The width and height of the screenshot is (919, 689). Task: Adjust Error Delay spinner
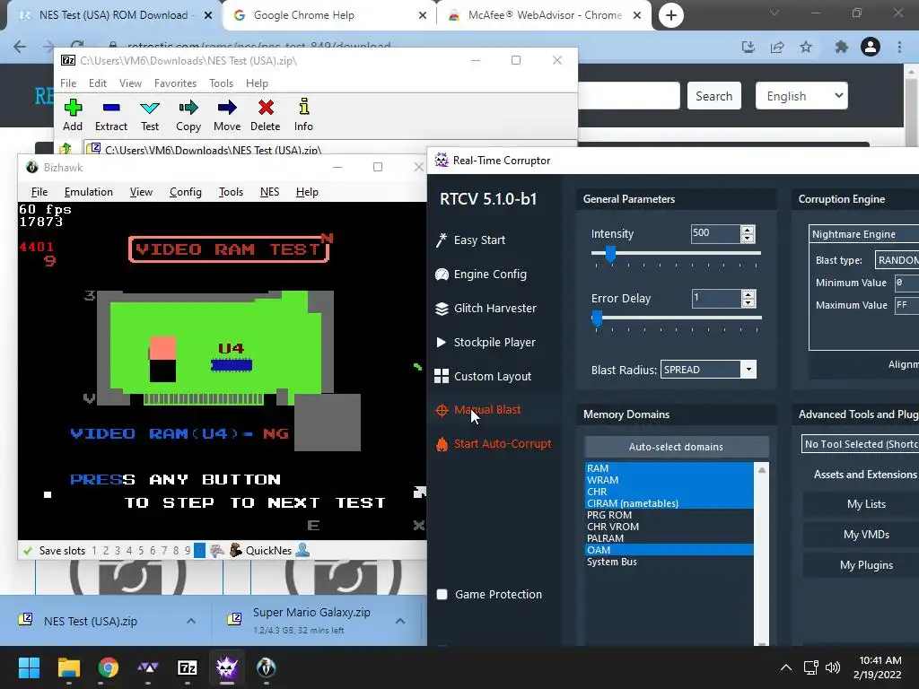click(x=748, y=299)
